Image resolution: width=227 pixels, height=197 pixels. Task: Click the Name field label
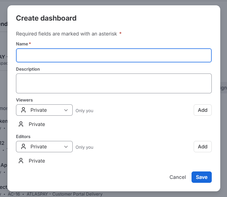click(22, 44)
